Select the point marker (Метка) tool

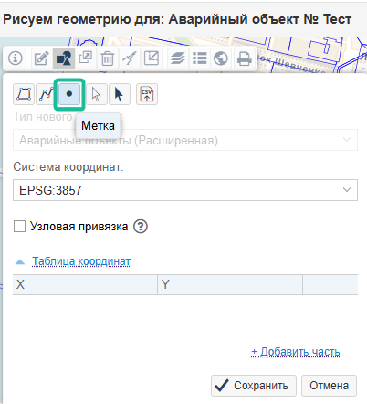(69, 94)
